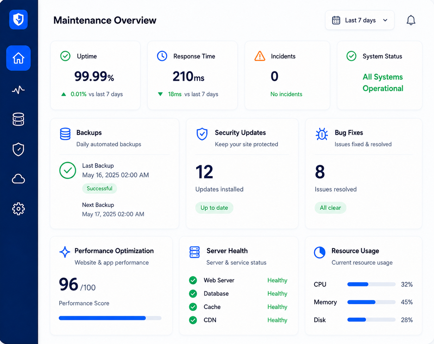Image resolution: width=434 pixels, height=344 pixels.
Task: Click the incidents count 0
Action: [275, 76]
